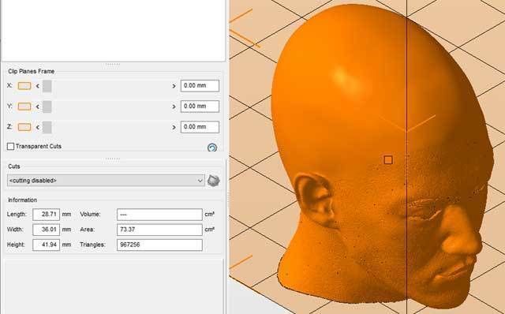Click the Z slider increase arrow
Viewport: 505px width, 314px height.
click(174, 127)
